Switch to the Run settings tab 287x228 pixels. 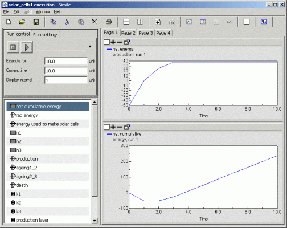[x=46, y=35]
